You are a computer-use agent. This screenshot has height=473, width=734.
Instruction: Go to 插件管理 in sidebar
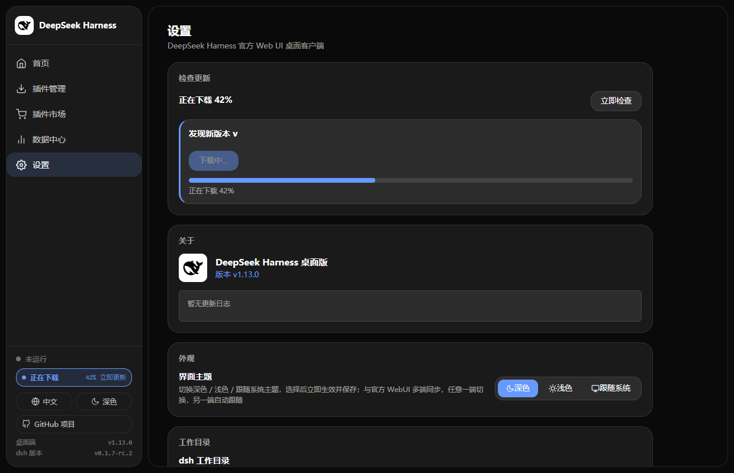pyautogui.click(x=74, y=89)
